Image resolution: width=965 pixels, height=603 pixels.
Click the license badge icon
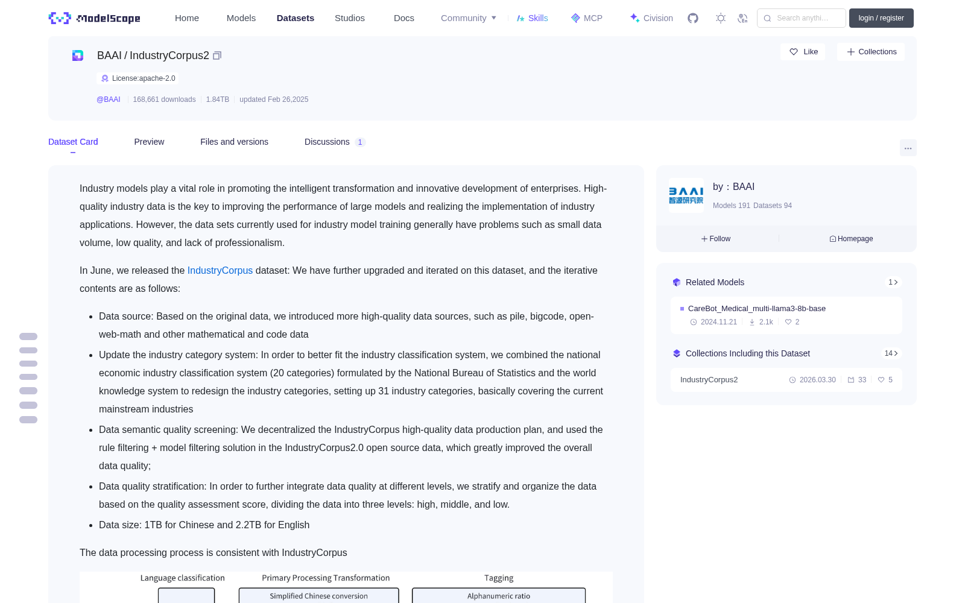tap(105, 78)
